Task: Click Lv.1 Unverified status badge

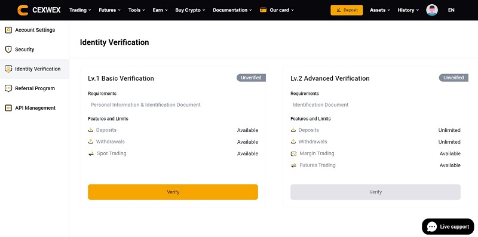Action: click(251, 78)
